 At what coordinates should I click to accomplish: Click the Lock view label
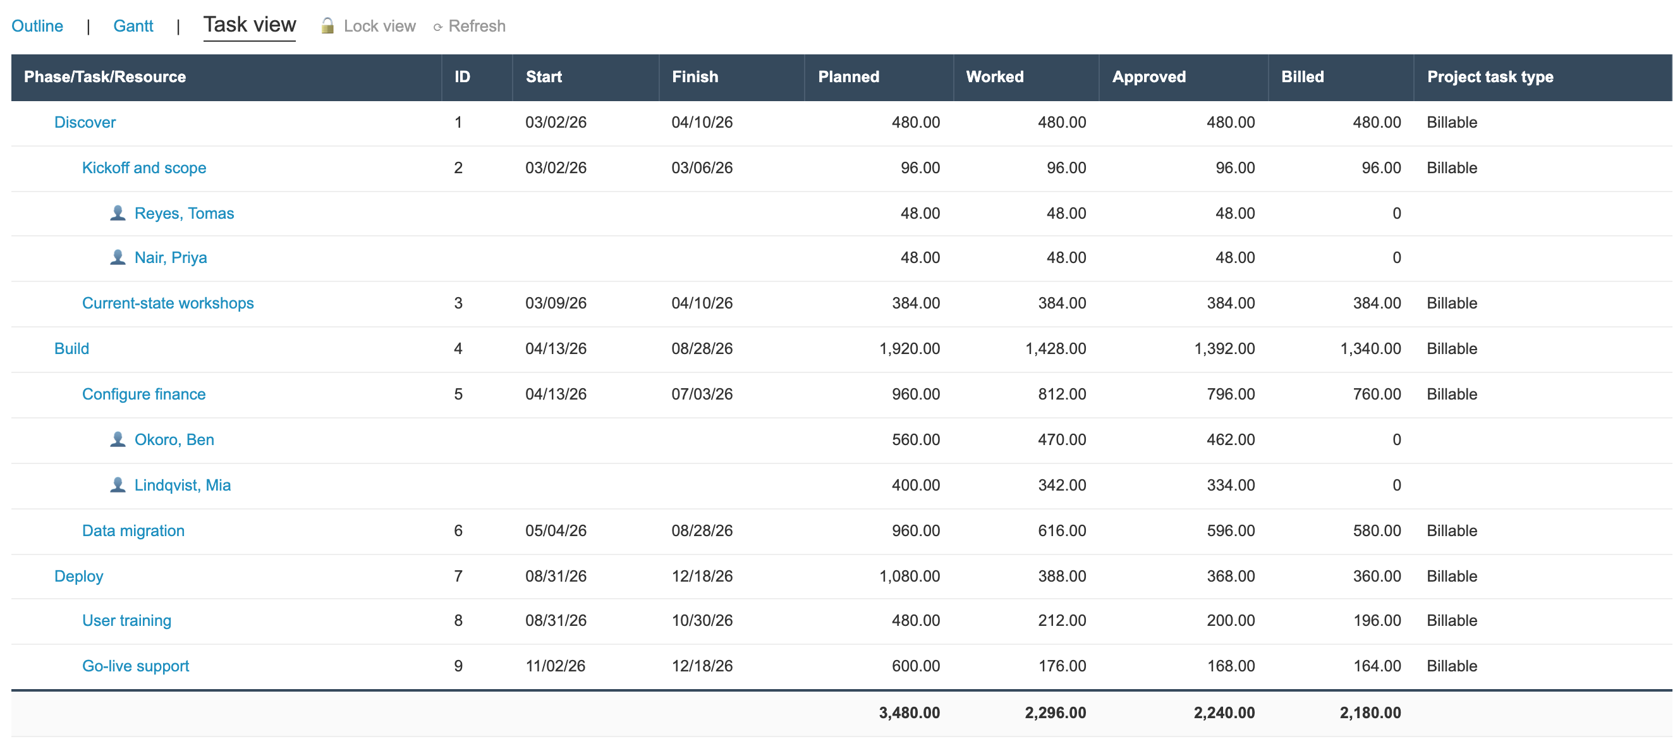coord(380,26)
